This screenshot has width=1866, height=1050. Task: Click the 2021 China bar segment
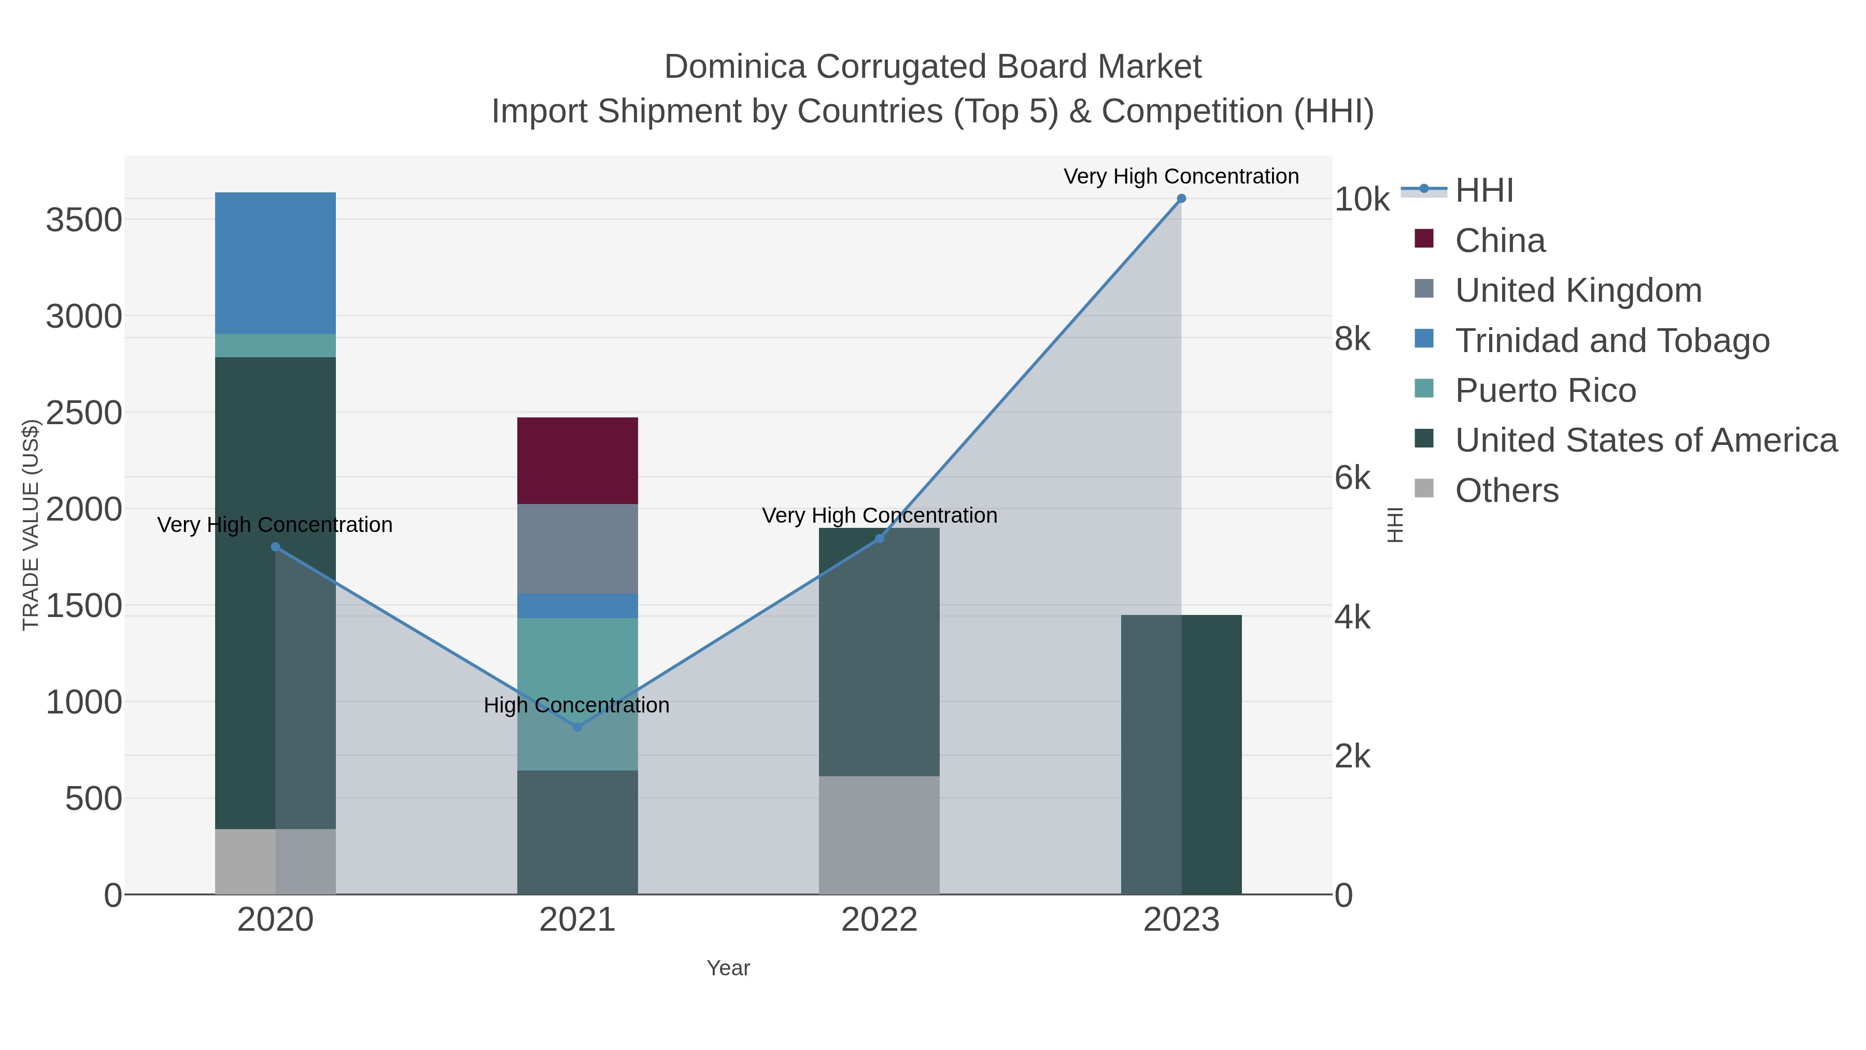pos(577,461)
